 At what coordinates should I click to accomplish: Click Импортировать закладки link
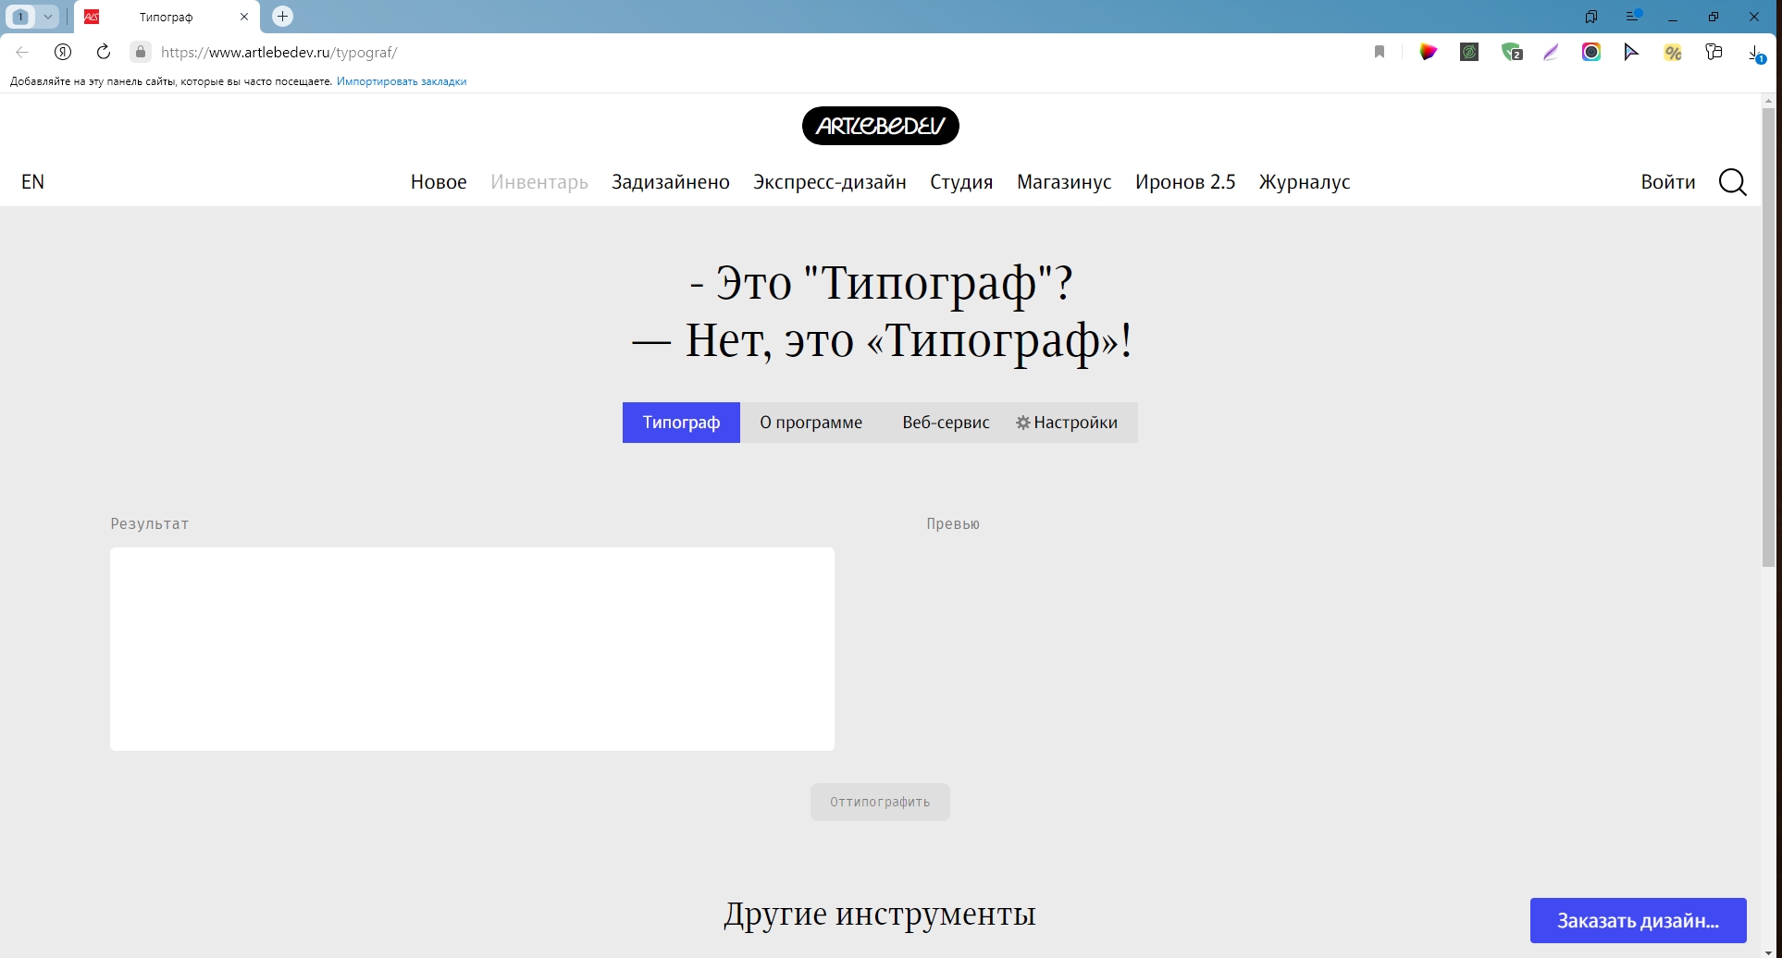click(402, 81)
